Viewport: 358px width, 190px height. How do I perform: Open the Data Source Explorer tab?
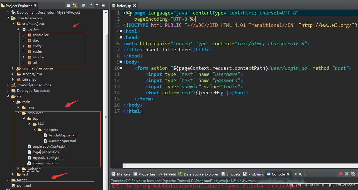[x=198, y=174]
